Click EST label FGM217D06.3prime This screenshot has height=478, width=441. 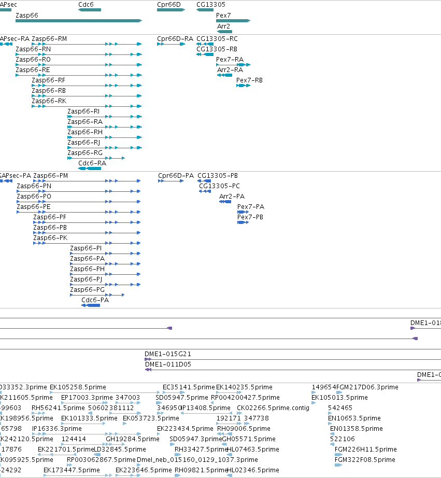pos(367,387)
